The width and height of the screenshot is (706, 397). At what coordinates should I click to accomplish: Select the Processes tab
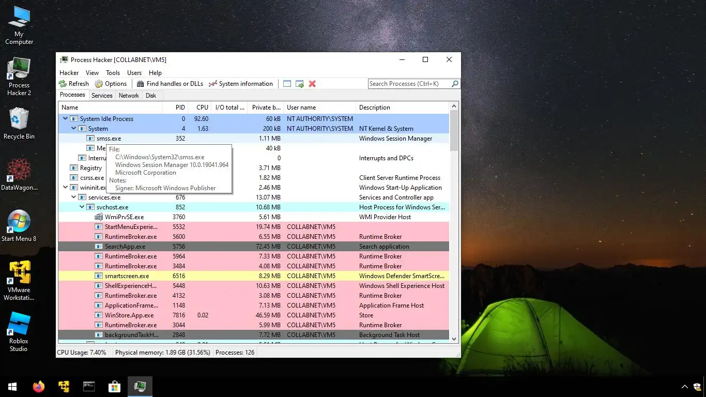[x=72, y=95]
